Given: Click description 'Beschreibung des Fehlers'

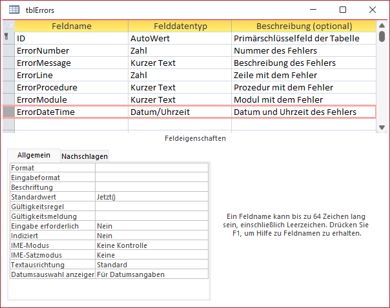Looking at the screenshot, I should coord(304,63).
